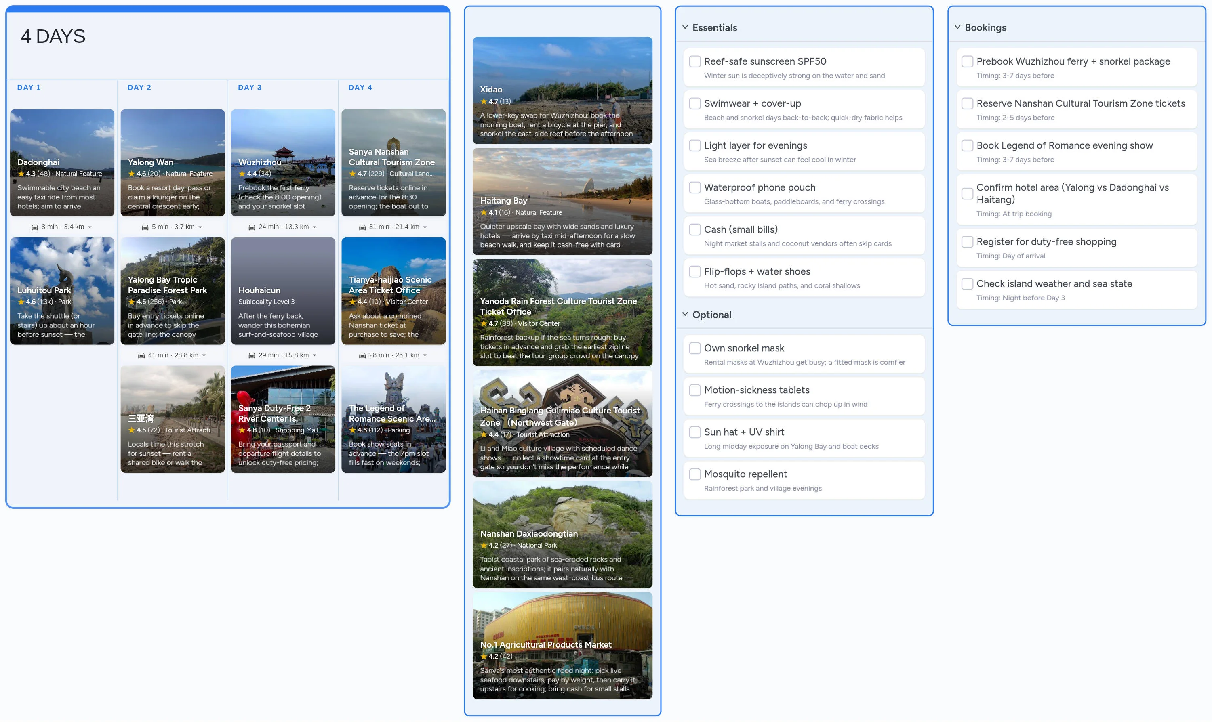Open the Nanshan Daxiaodongtian card

coord(563,535)
